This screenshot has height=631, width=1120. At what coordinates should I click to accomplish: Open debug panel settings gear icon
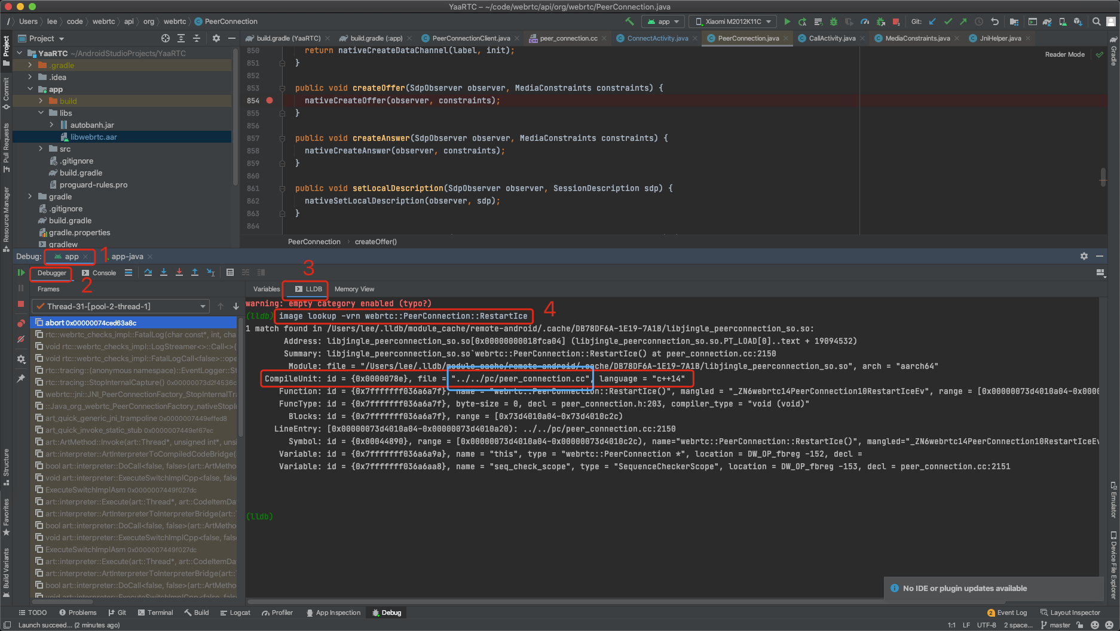tap(1084, 256)
